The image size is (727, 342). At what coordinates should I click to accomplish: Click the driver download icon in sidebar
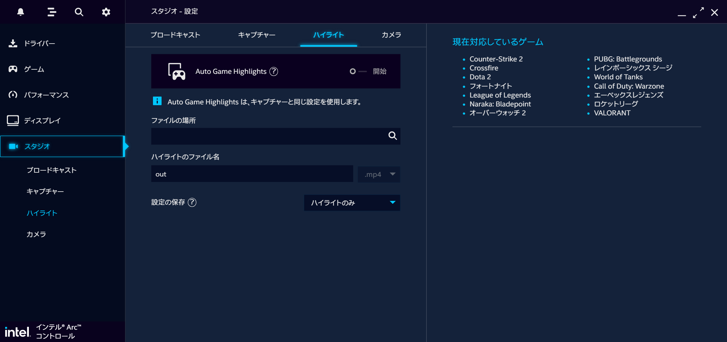point(13,43)
